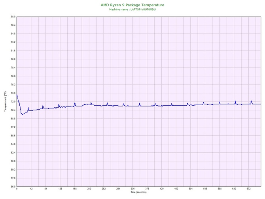Viewport: 265px width, 199px height.
Task: Select the machine name LAPTOP-V0UT8MDU text
Action: (143, 9)
